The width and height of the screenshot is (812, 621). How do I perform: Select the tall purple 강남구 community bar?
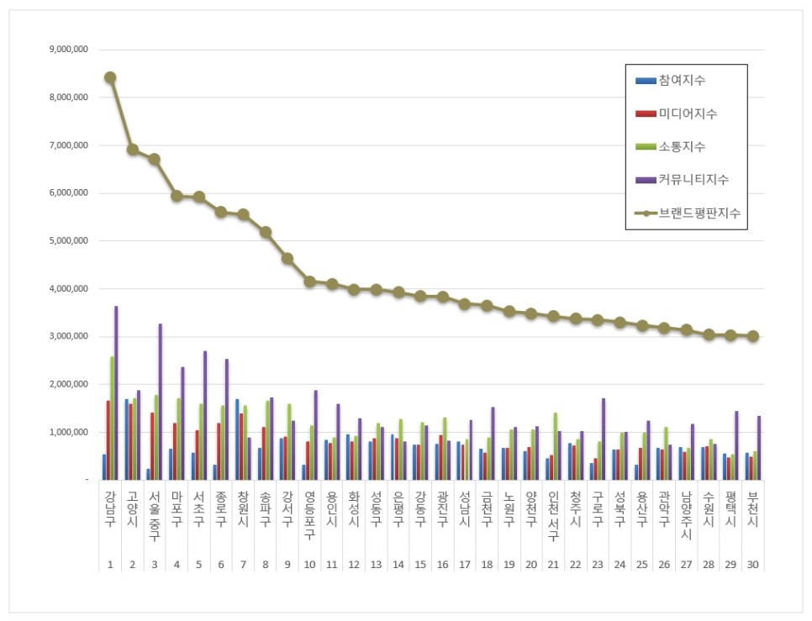pyautogui.click(x=116, y=392)
